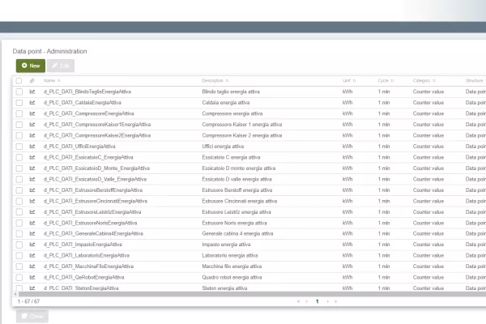Open chart icon for EssicatoioC_EnergiaAttiva row
486x324 pixels.
32,157
